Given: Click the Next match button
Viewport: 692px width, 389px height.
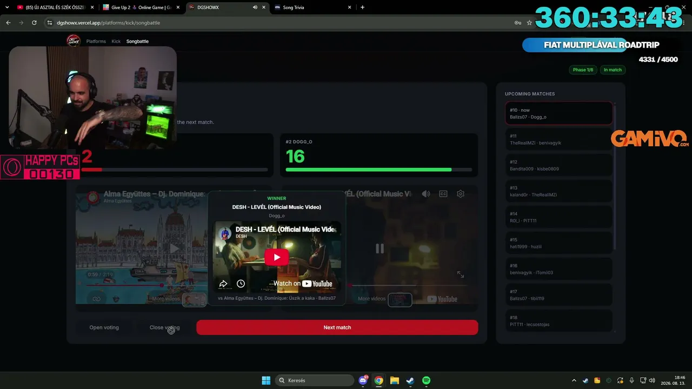Looking at the screenshot, I should pyautogui.click(x=337, y=327).
